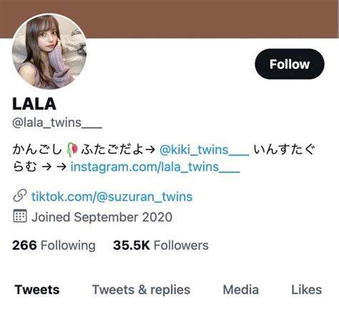This screenshot has width=339, height=309.
Task: Open tiktok.com/@suzuran_twins link
Action: pos(112,197)
